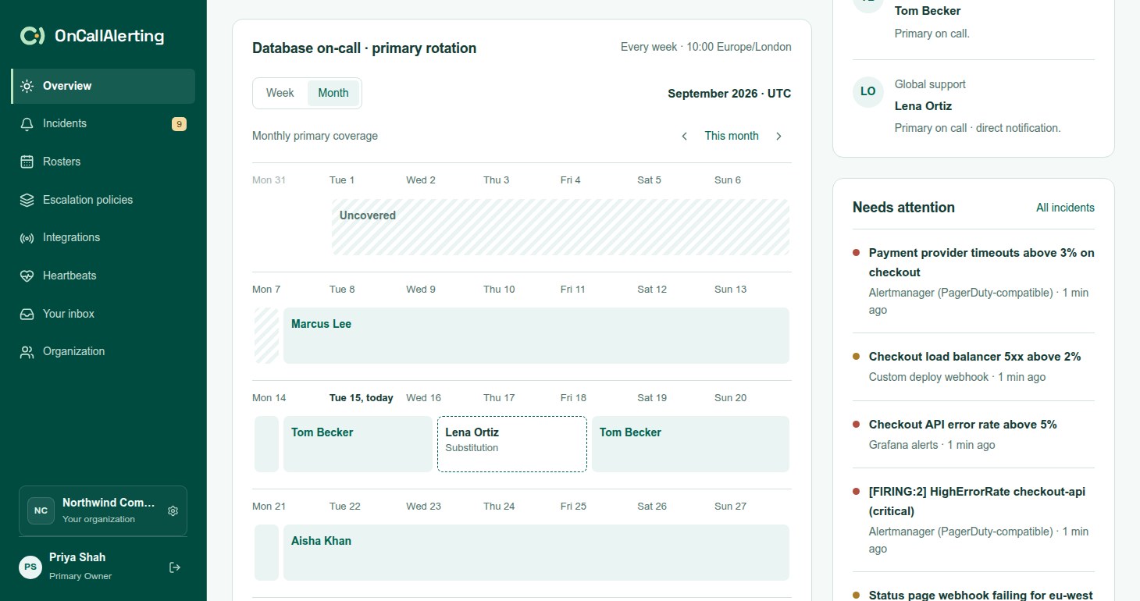Switch schedule to Week view
Screen dimensions: 1140x601
pyautogui.click(x=280, y=93)
